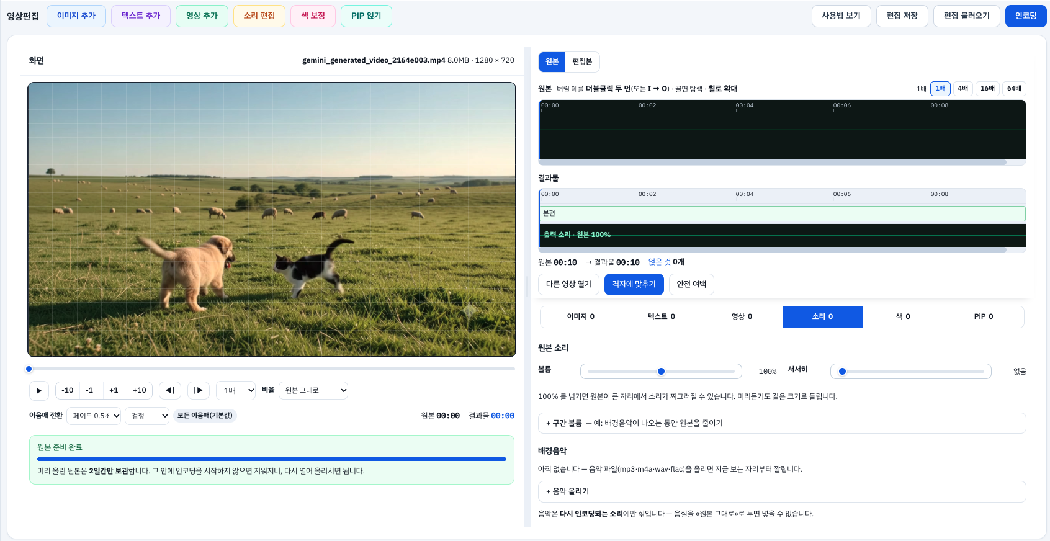The height and width of the screenshot is (541, 1050).
Task: Click the video seek bar handle
Action: click(x=29, y=369)
